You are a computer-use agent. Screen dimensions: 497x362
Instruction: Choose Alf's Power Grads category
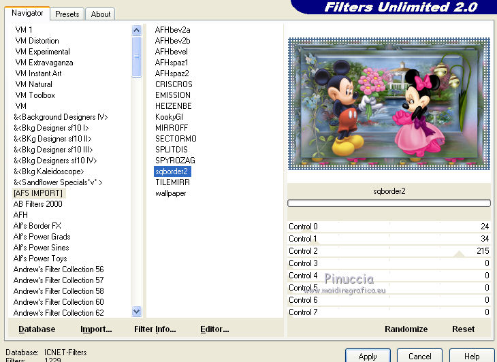click(x=42, y=237)
